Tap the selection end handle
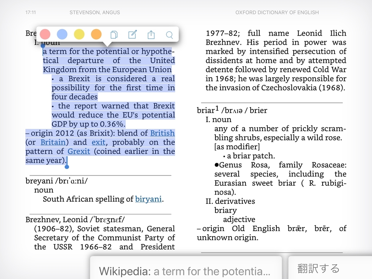 coord(67,167)
